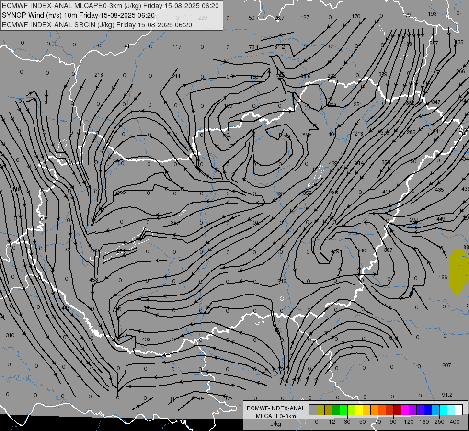Image resolution: width=469 pixels, height=431 pixels.
Task: Click the gray swatch in the color legend
Action: click(313, 410)
